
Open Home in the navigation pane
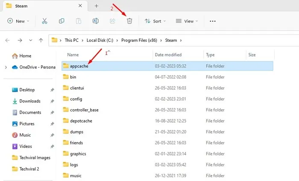click(21, 56)
